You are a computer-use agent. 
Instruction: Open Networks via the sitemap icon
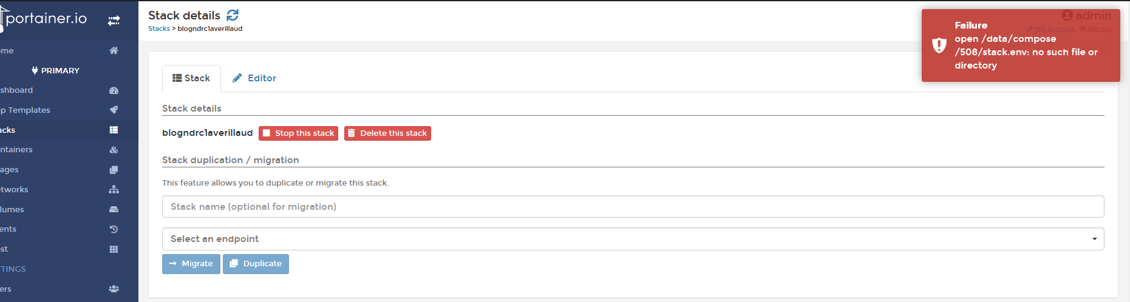(114, 189)
